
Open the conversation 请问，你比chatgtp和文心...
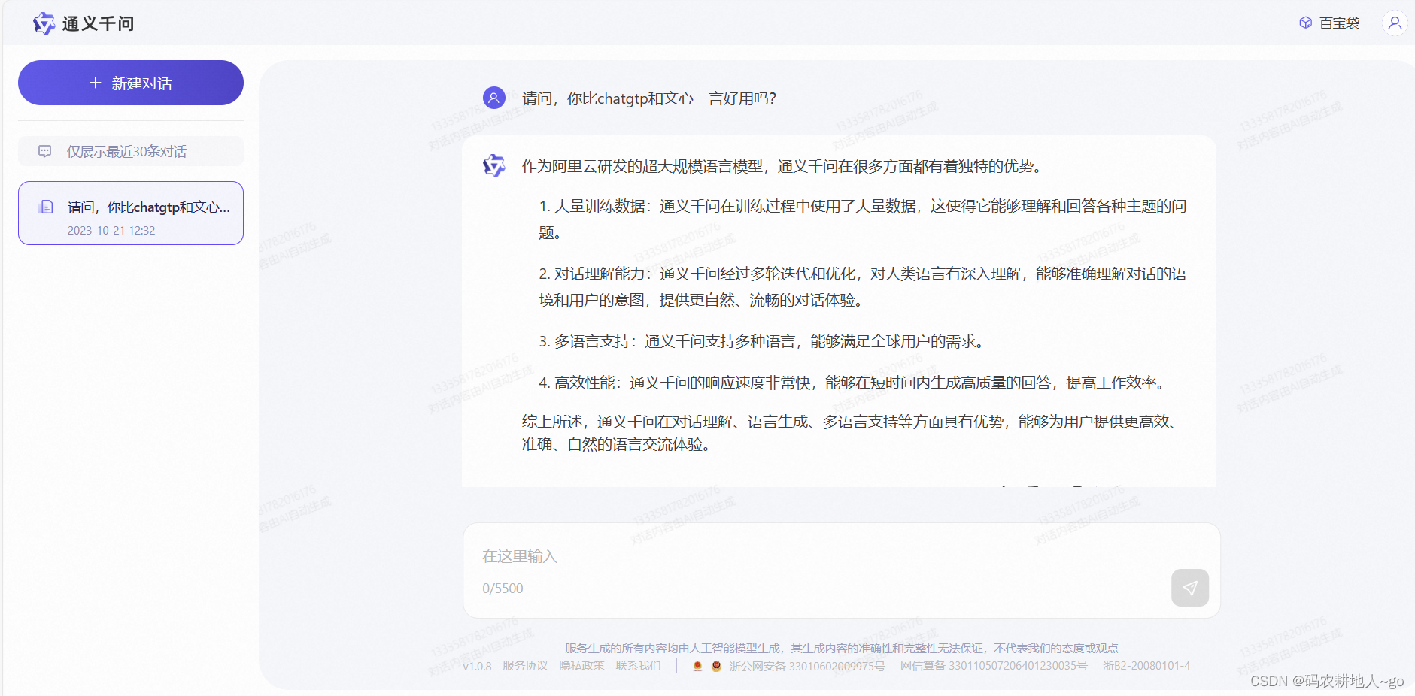click(131, 213)
